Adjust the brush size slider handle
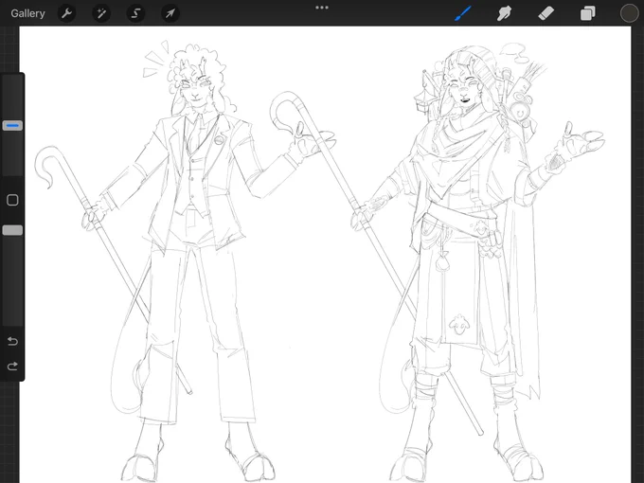 (x=12, y=126)
